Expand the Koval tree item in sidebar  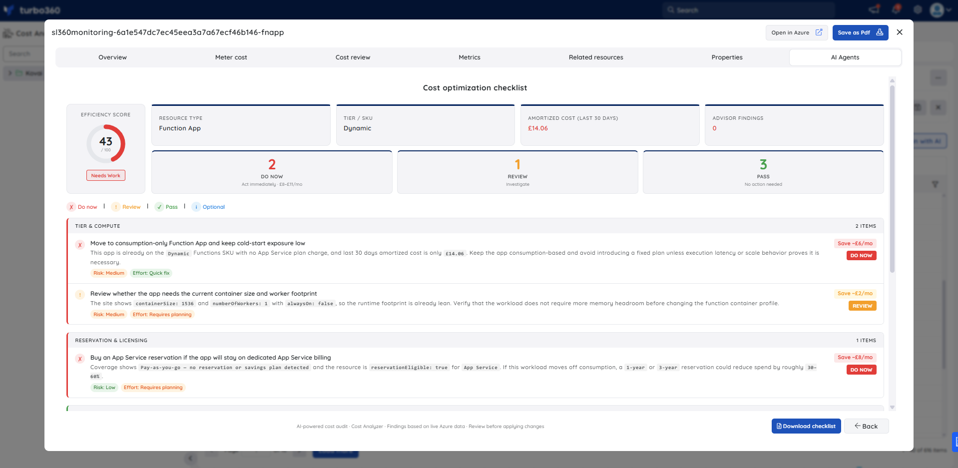pos(10,73)
